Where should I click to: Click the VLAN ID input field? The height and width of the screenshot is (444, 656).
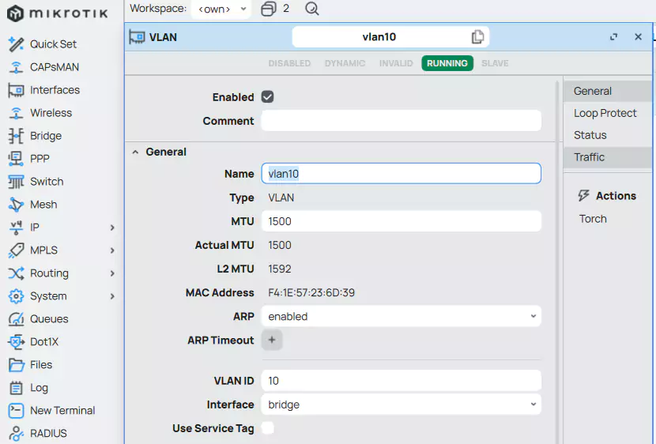[x=401, y=381]
